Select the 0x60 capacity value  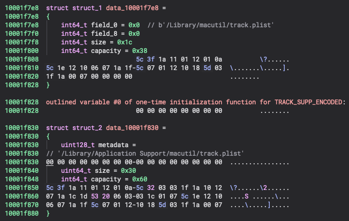[140, 179]
